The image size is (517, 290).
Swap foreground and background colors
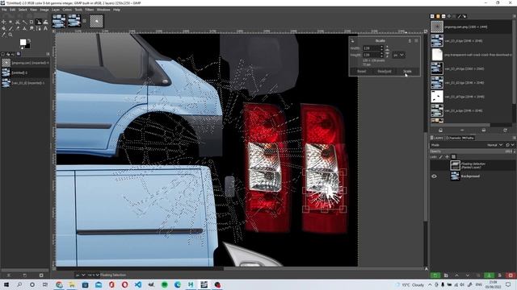[29, 41]
